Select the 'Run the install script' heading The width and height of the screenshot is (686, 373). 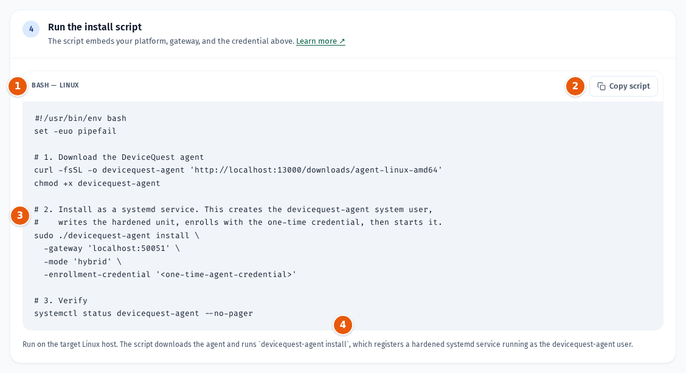click(x=95, y=27)
